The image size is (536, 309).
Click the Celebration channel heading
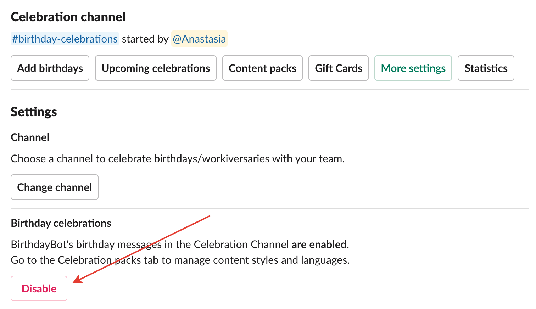(68, 17)
